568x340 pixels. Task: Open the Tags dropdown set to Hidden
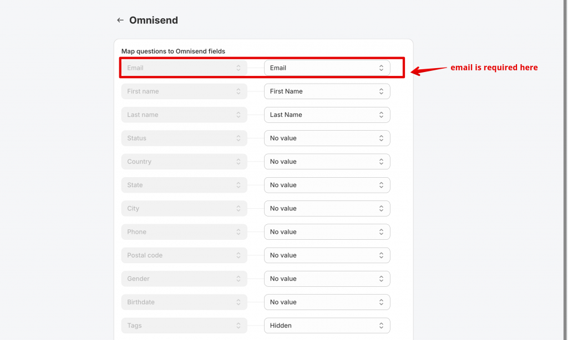click(x=327, y=326)
